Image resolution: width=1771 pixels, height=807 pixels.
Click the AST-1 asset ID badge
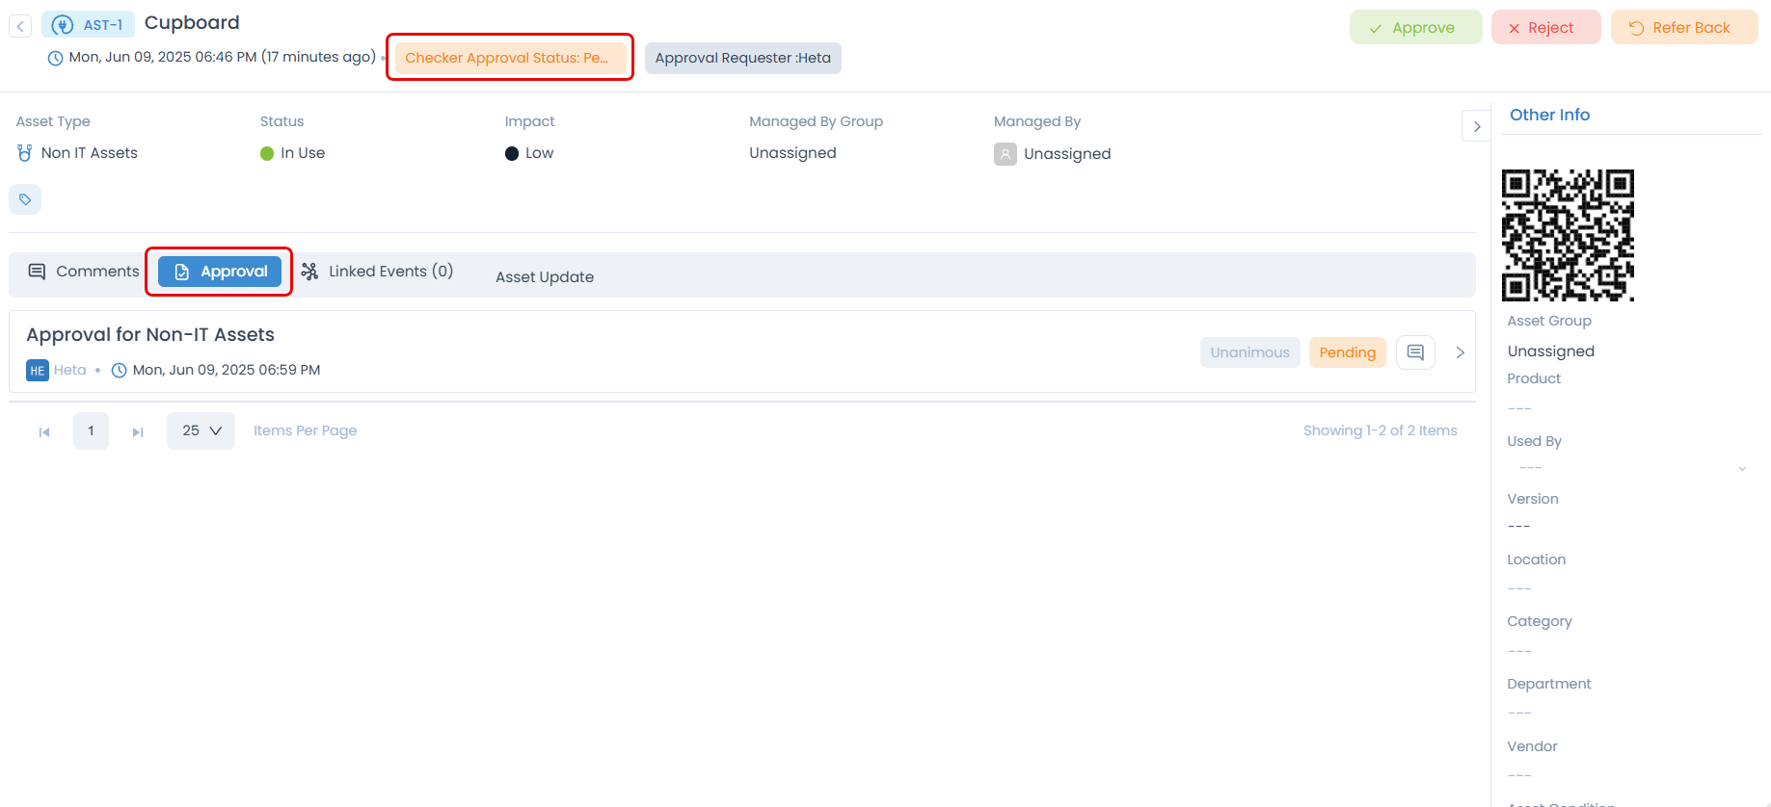89,25
